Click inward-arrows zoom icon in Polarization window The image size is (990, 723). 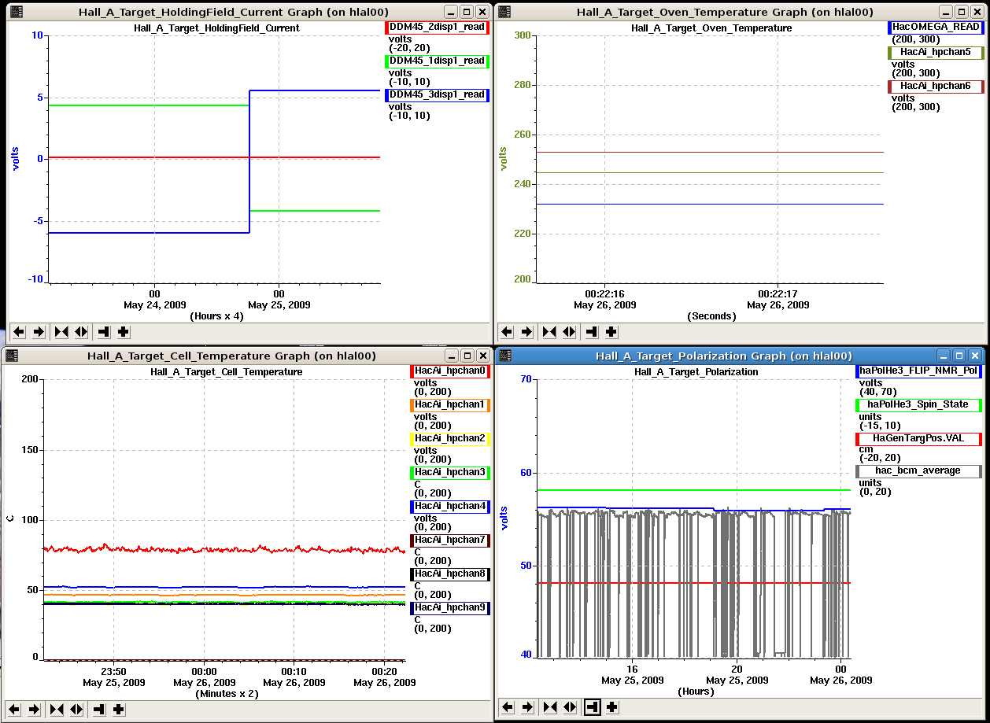(x=550, y=707)
